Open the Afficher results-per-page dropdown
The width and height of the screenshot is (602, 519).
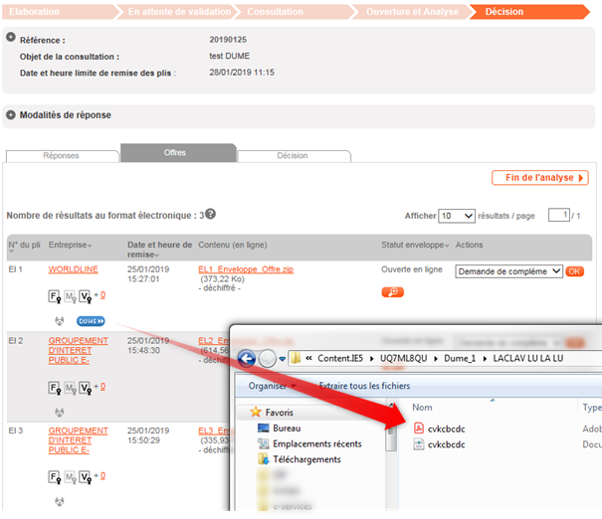coord(457,216)
